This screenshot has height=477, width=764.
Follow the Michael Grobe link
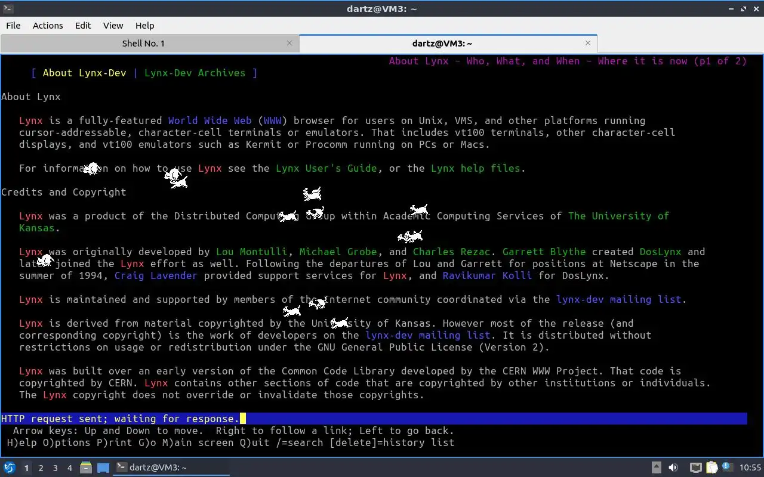pyautogui.click(x=338, y=252)
